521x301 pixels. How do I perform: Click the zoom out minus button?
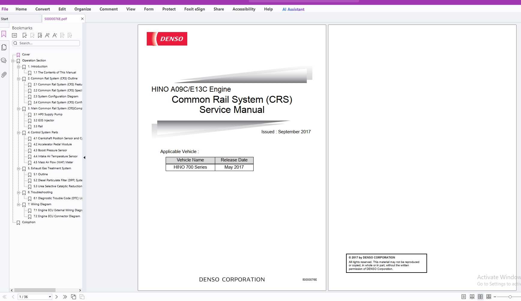[495, 297]
